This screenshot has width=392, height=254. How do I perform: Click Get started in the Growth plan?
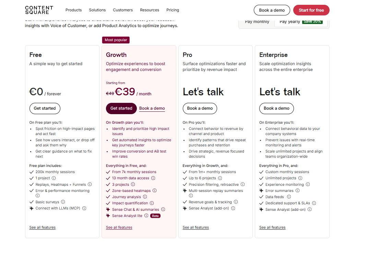pyautogui.click(x=121, y=108)
